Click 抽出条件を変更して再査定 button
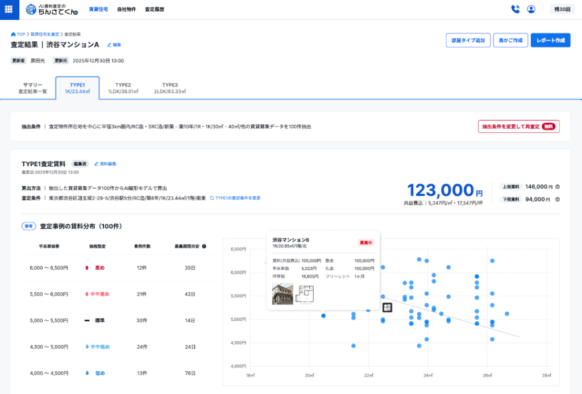The height and width of the screenshot is (394, 582). 518,127
